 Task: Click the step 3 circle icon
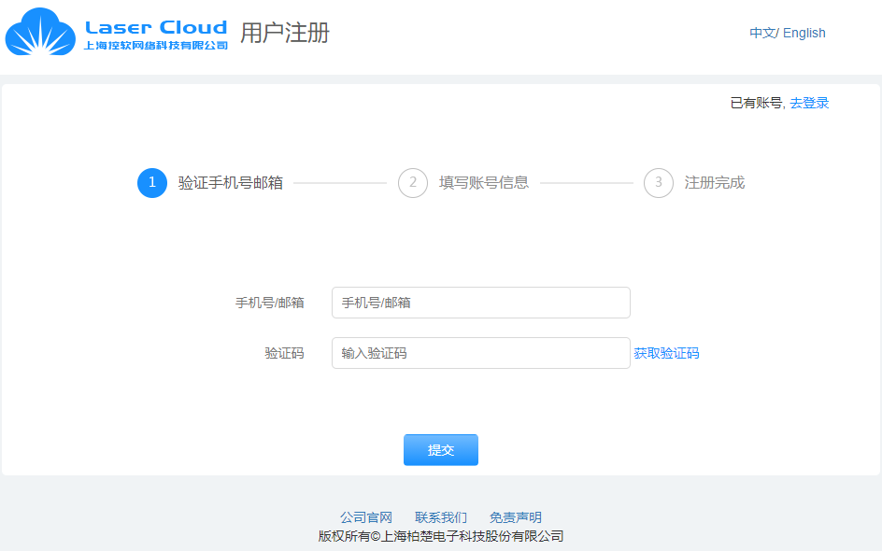pyautogui.click(x=659, y=183)
